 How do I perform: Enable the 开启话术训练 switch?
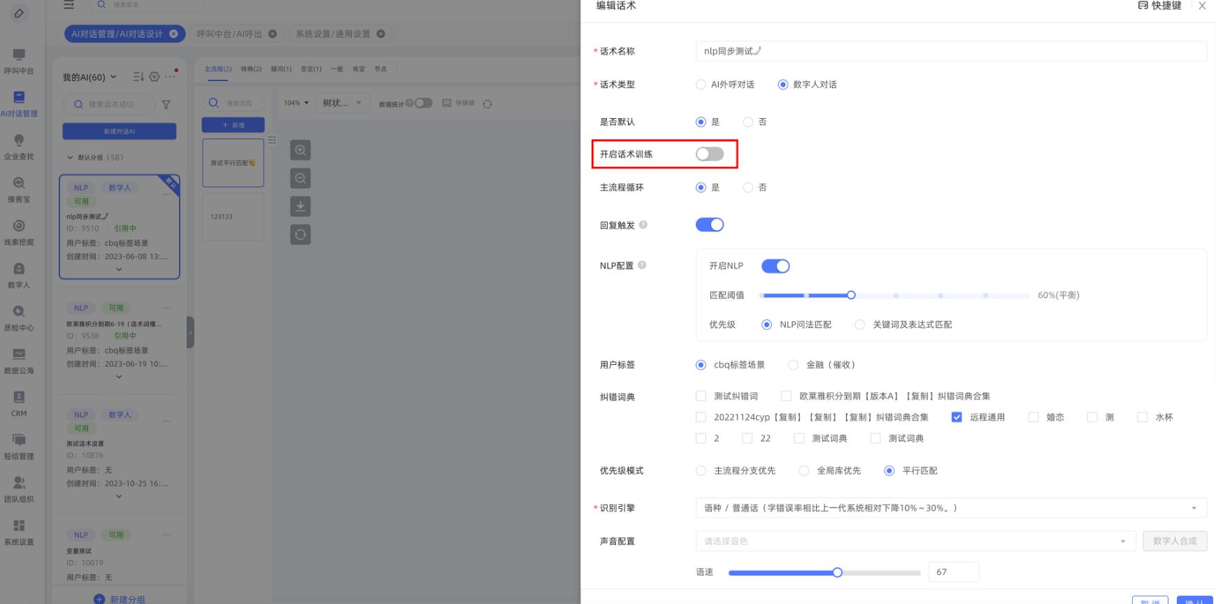[x=709, y=154]
